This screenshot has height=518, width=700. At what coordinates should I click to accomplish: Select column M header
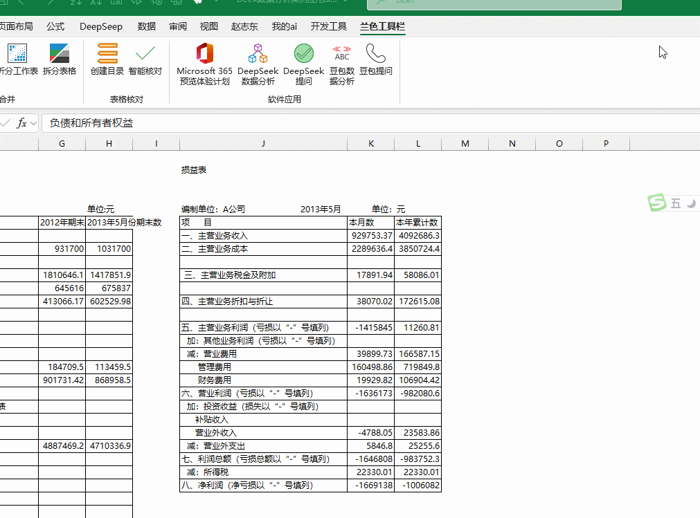click(x=465, y=143)
